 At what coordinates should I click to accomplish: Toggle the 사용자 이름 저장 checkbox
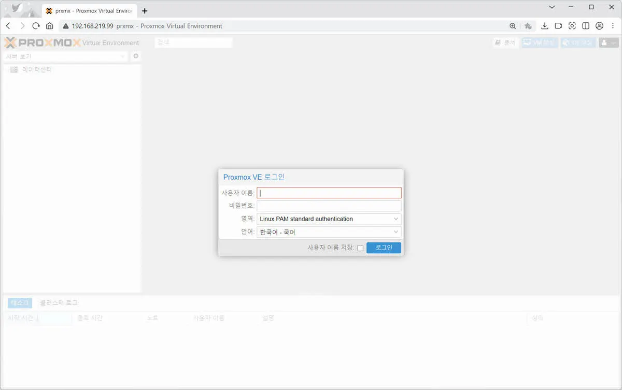360,248
